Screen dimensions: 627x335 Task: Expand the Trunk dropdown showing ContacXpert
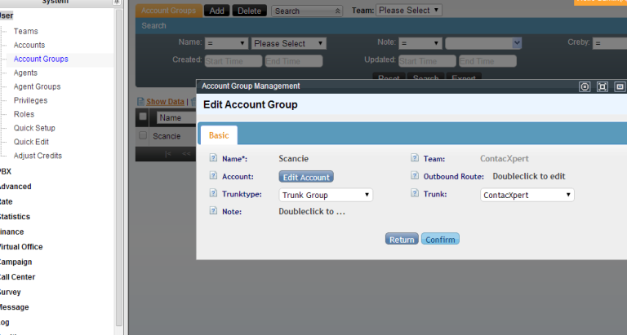tap(527, 195)
